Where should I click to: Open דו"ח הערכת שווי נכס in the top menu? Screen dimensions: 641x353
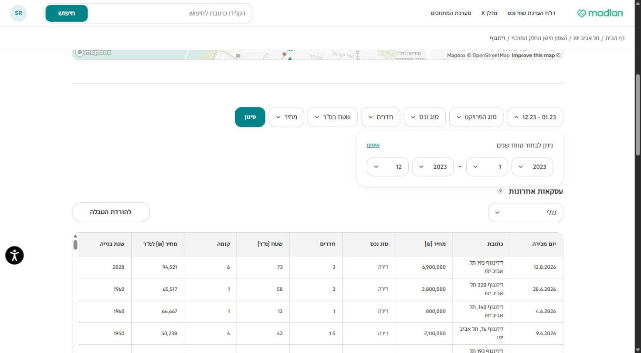click(x=531, y=13)
